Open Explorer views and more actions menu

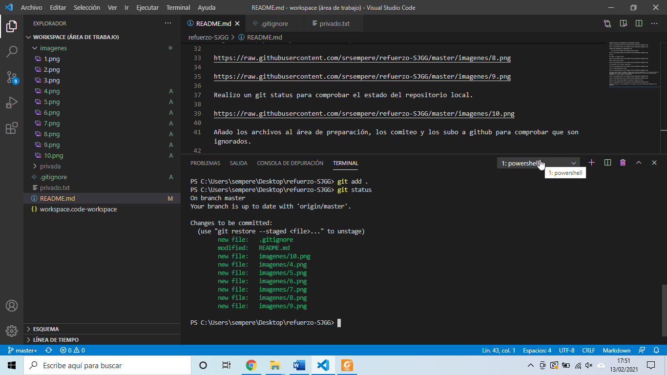click(168, 23)
